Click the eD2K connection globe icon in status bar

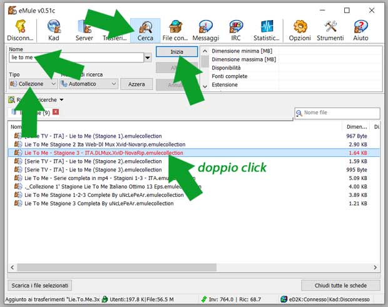click(283, 299)
